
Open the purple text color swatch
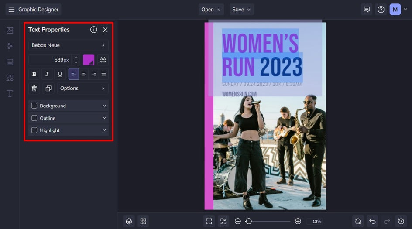[89, 60]
